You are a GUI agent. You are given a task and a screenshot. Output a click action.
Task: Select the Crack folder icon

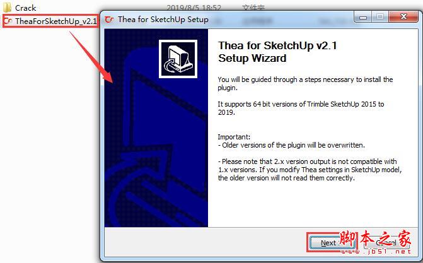(x=7, y=8)
